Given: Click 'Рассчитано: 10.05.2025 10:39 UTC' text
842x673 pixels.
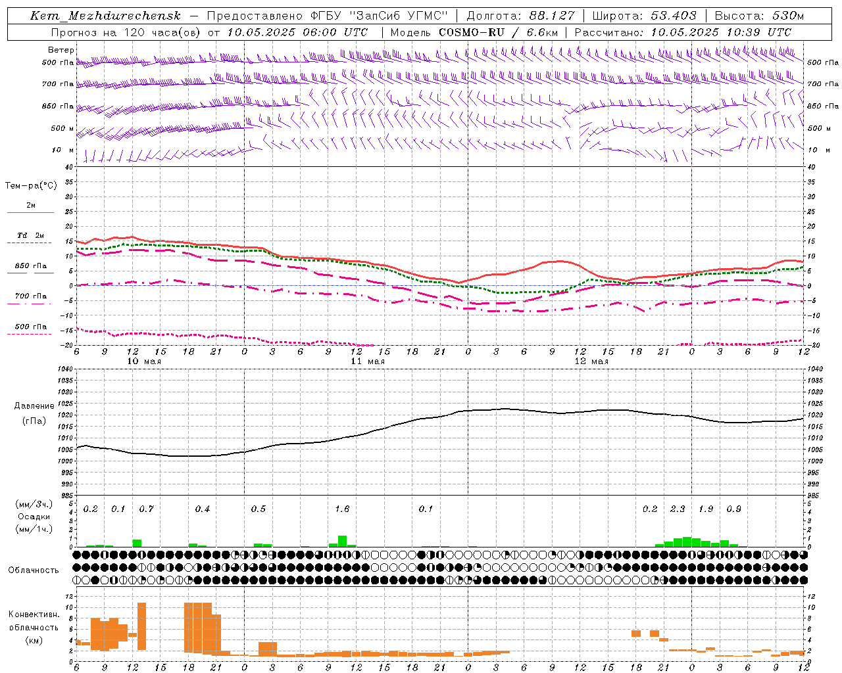Looking at the screenshot, I should [x=683, y=32].
